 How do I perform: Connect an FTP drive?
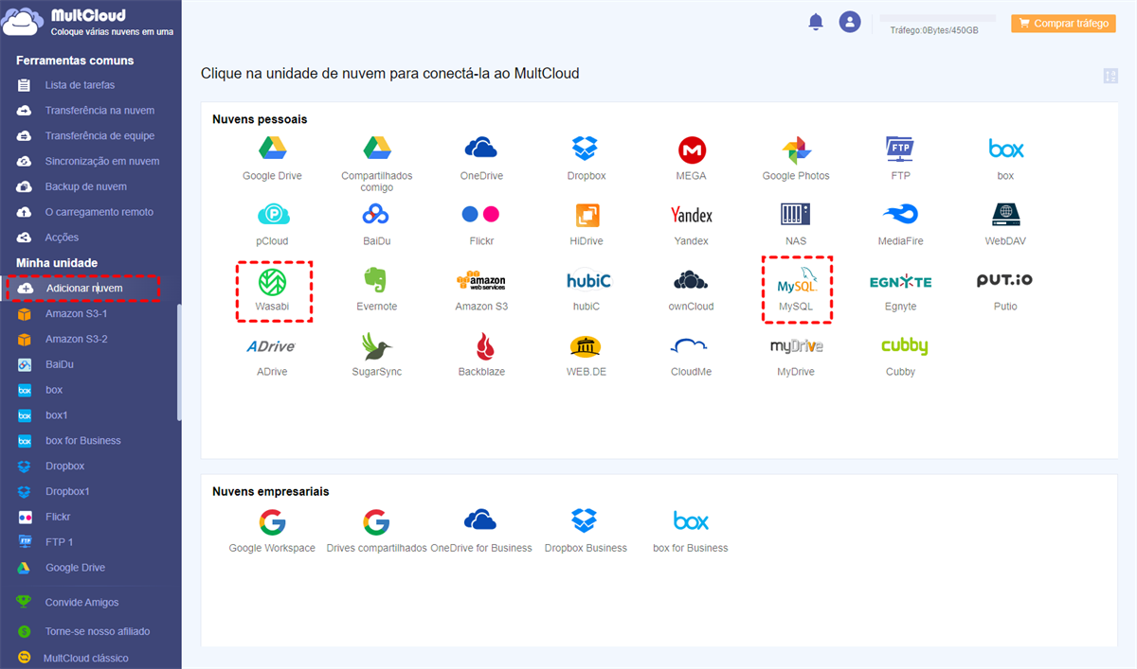pos(900,149)
